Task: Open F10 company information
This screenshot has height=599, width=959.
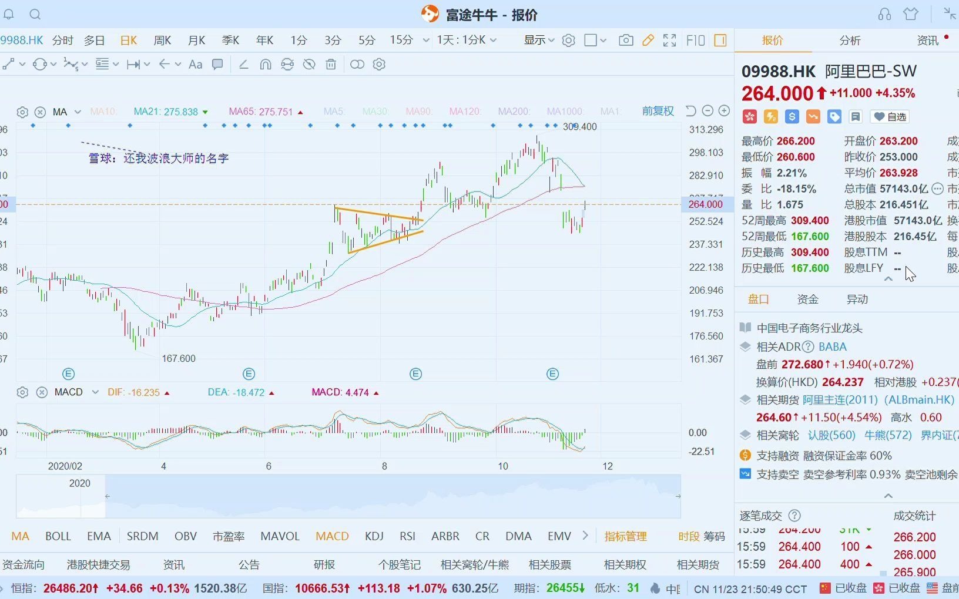Action: point(696,40)
